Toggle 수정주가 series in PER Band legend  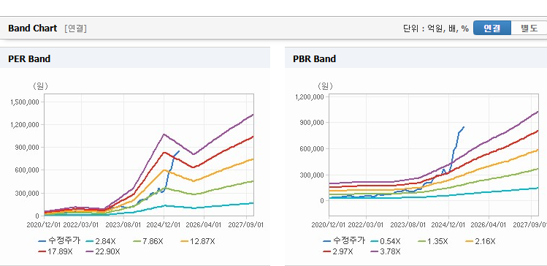tap(60, 241)
